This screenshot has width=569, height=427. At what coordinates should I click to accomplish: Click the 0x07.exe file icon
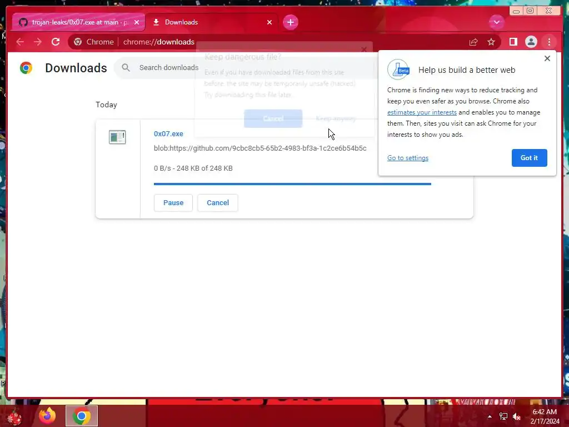[x=117, y=137]
